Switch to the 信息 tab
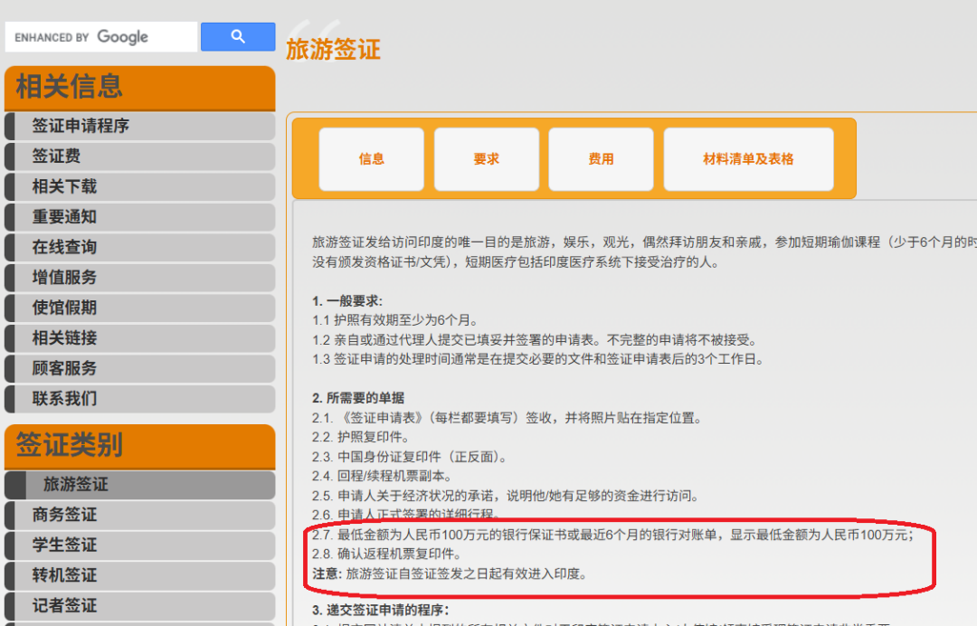977x626 pixels. point(372,158)
